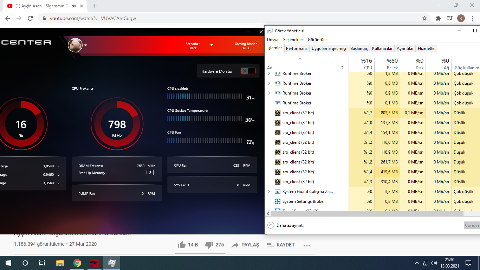Expand the Runtime Broker 0,6 MB row
The height and width of the screenshot is (270, 480).
[269, 83]
